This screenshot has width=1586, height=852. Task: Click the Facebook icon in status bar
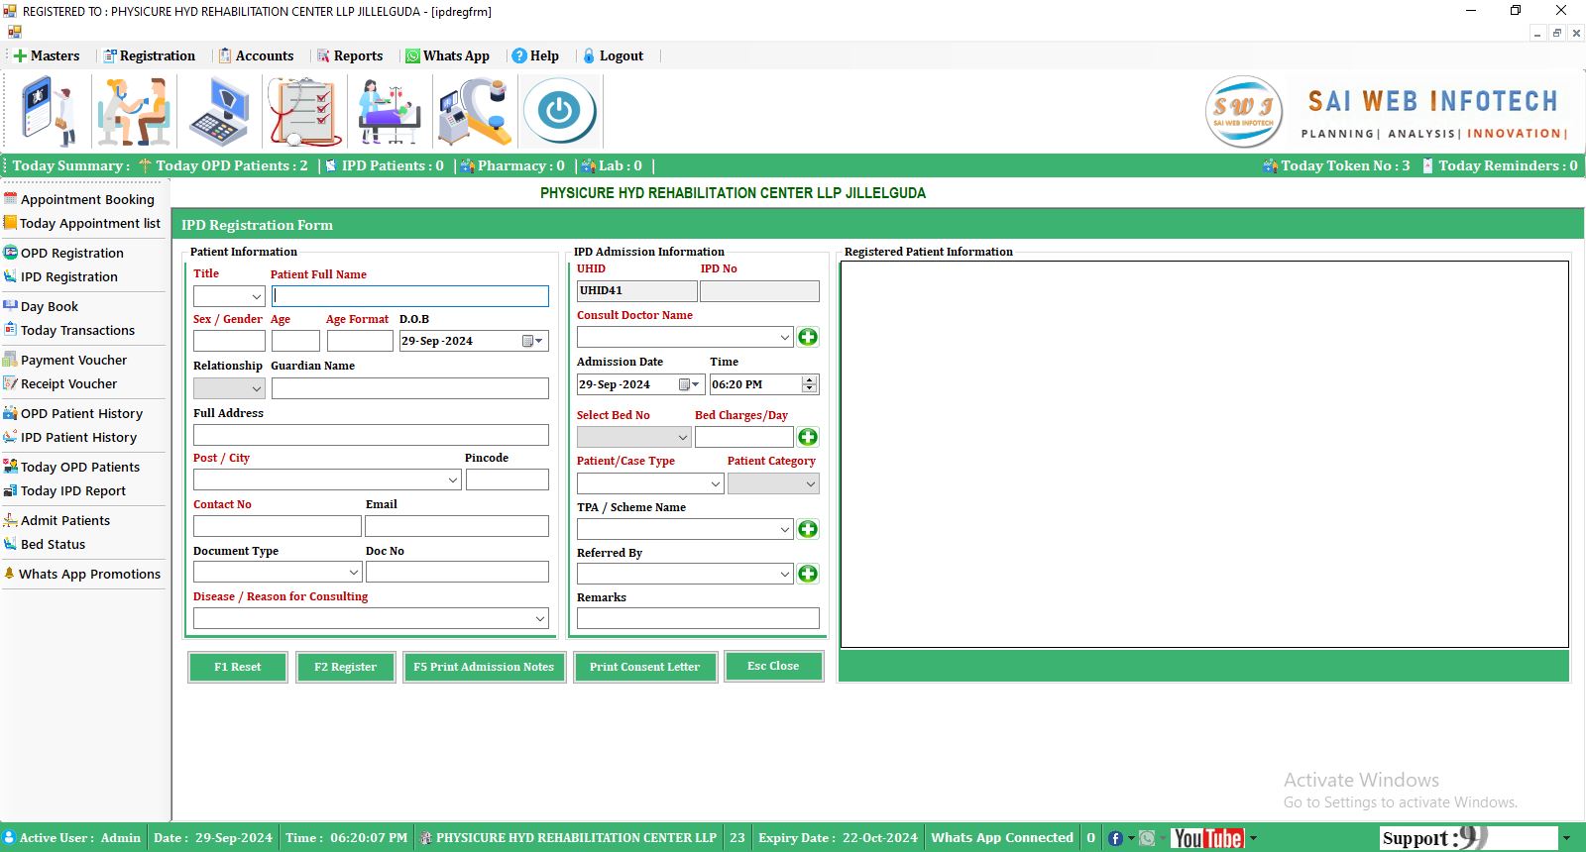(1115, 838)
